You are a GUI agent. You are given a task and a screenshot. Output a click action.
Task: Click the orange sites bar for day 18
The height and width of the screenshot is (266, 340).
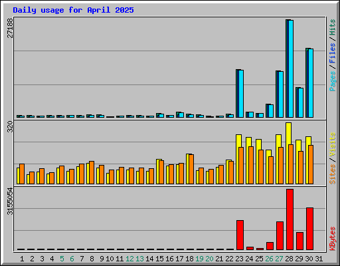point(191,169)
